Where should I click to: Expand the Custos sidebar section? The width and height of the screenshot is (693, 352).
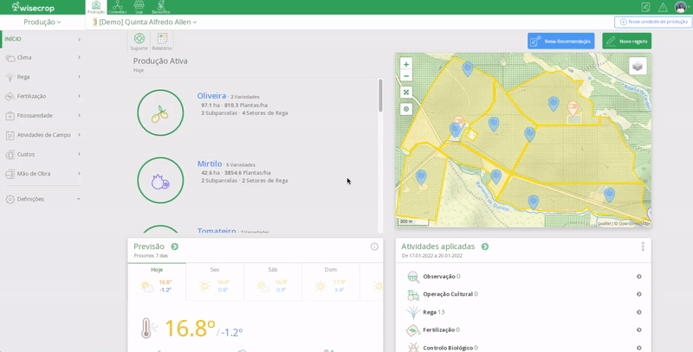click(x=42, y=155)
